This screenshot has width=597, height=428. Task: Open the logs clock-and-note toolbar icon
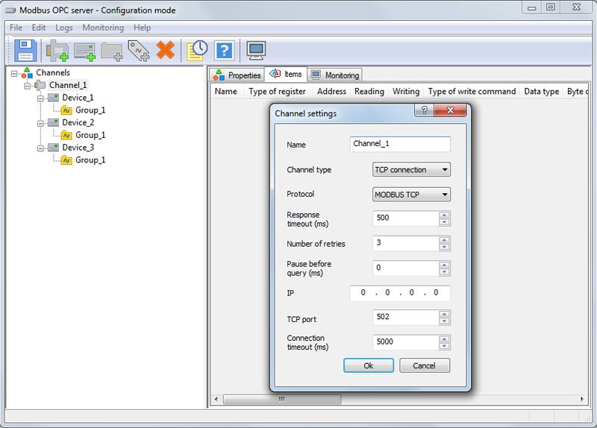(x=197, y=51)
